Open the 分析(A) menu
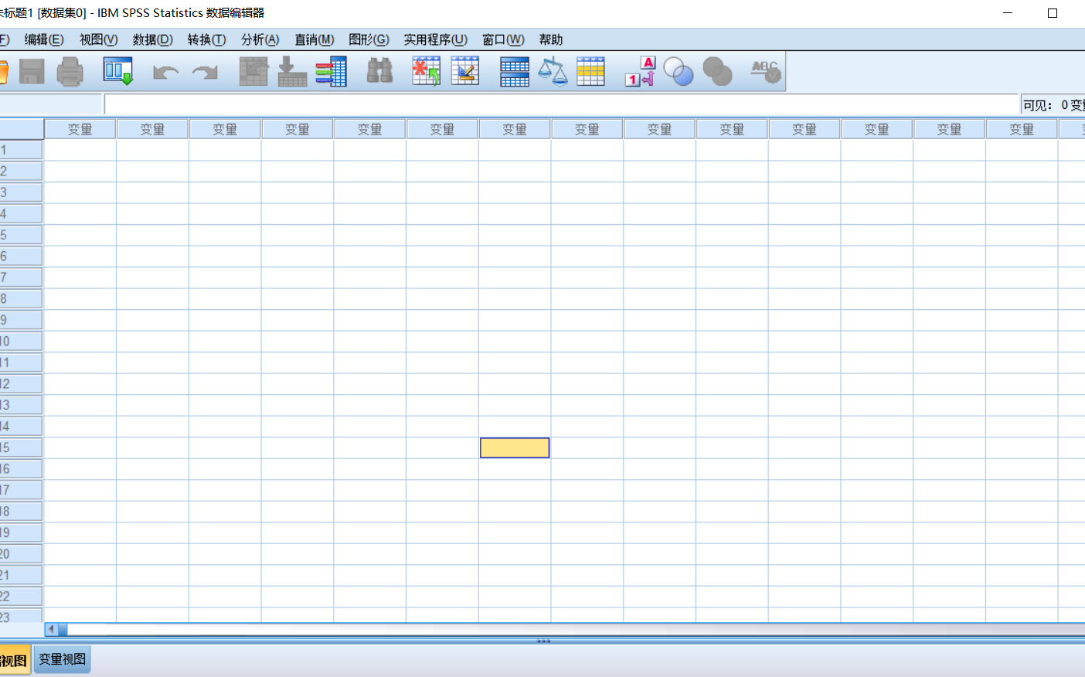This screenshot has height=677, width=1085. (260, 39)
